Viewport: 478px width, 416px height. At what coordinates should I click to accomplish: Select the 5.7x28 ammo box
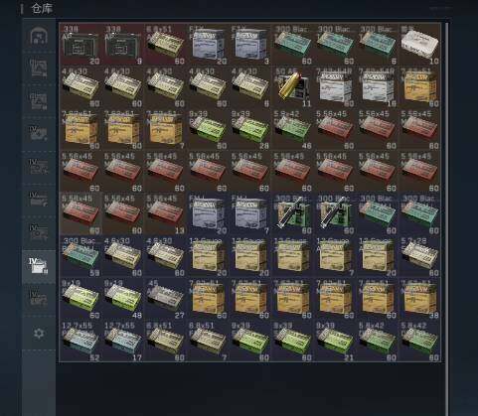pyautogui.click(x=419, y=256)
